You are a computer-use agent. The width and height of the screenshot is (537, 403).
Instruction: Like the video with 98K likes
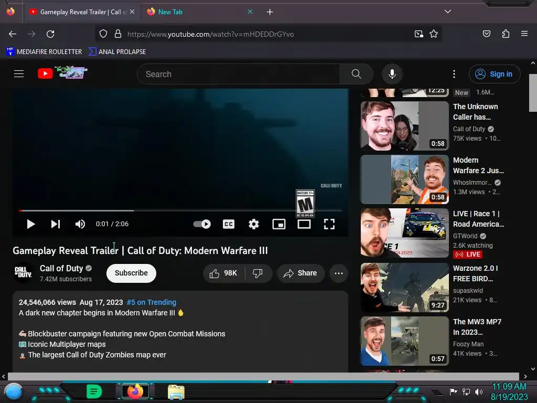coord(223,273)
